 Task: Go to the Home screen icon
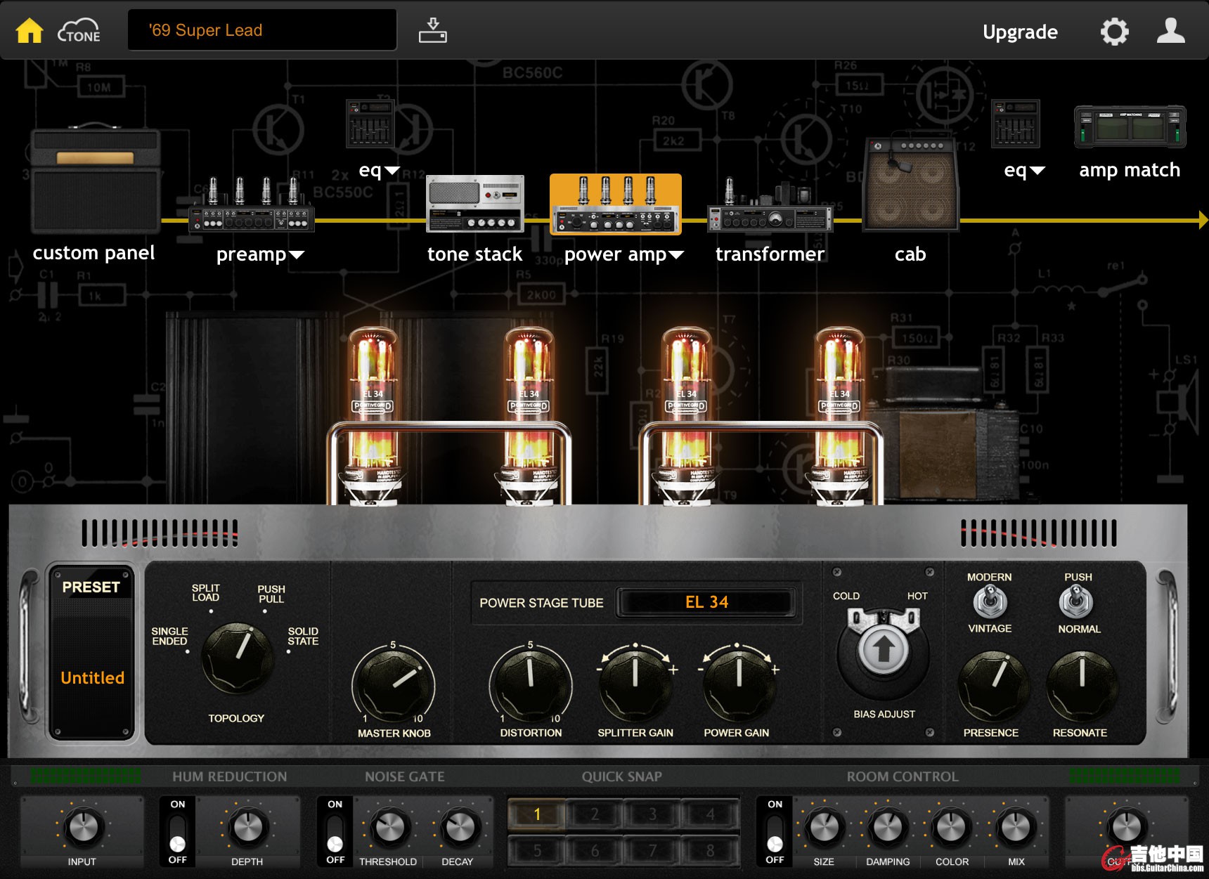click(30, 31)
